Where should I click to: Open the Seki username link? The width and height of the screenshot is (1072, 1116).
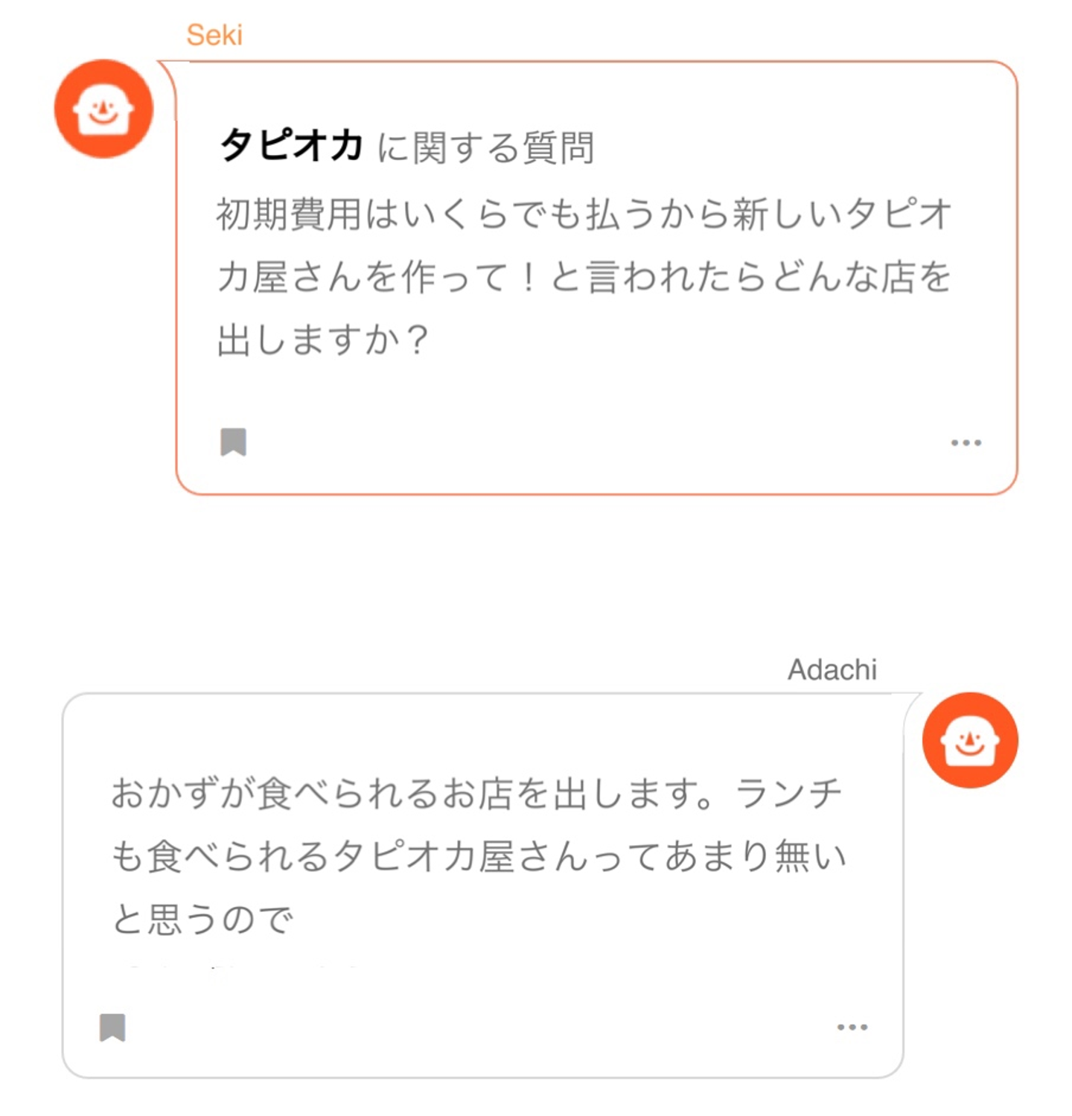(214, 35)
